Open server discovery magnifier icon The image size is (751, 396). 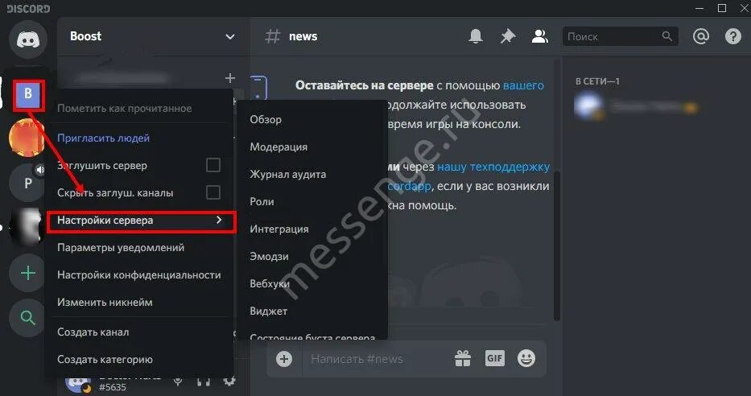28,317
